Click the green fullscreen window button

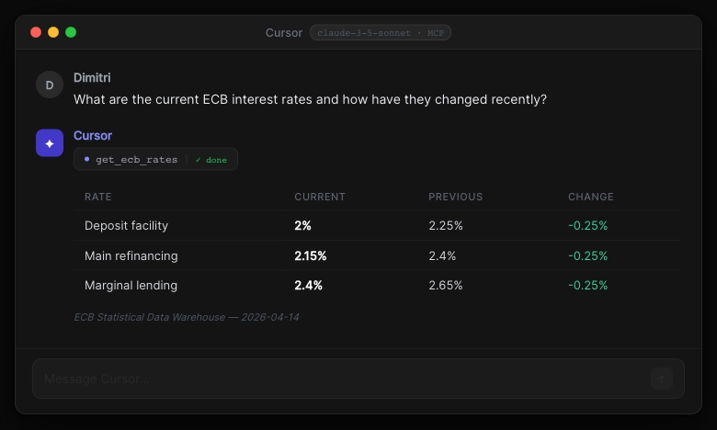point(71,32)
